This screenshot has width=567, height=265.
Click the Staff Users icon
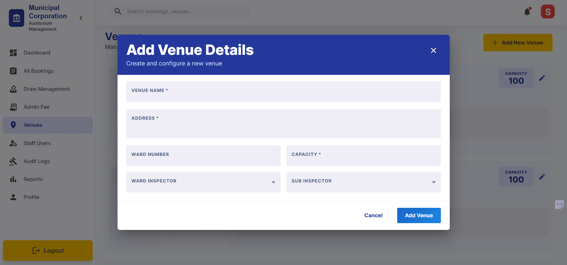click(x=13, y=143)
